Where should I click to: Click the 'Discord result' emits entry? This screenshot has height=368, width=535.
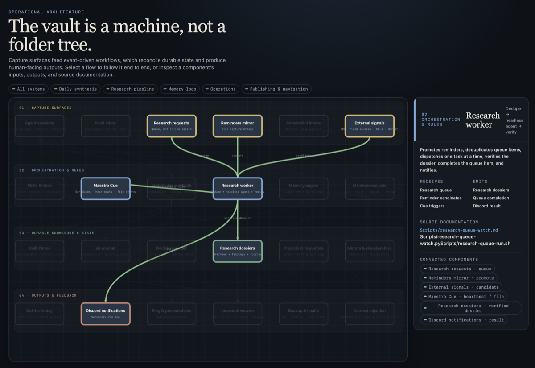(487, 206)
